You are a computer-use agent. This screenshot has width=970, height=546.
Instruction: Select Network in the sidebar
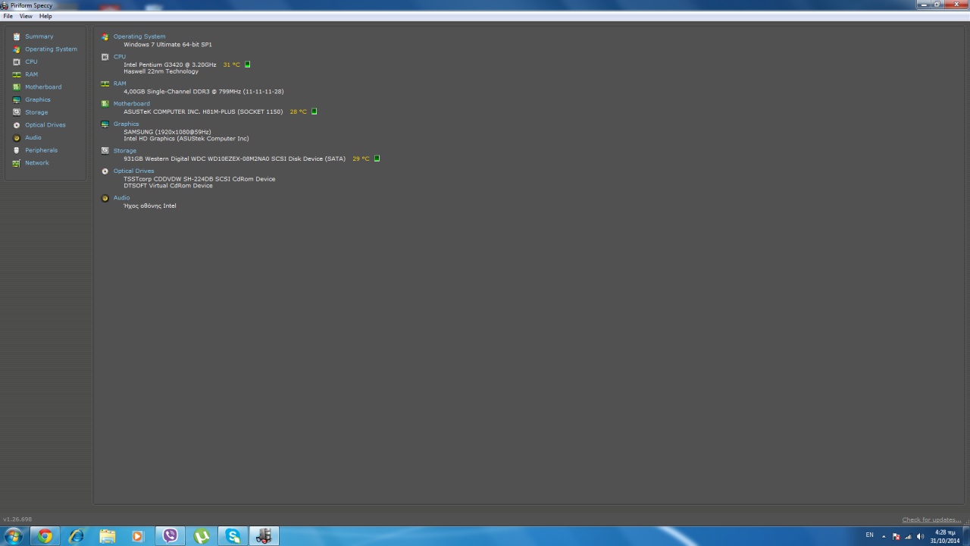click(x=36, y=163)
